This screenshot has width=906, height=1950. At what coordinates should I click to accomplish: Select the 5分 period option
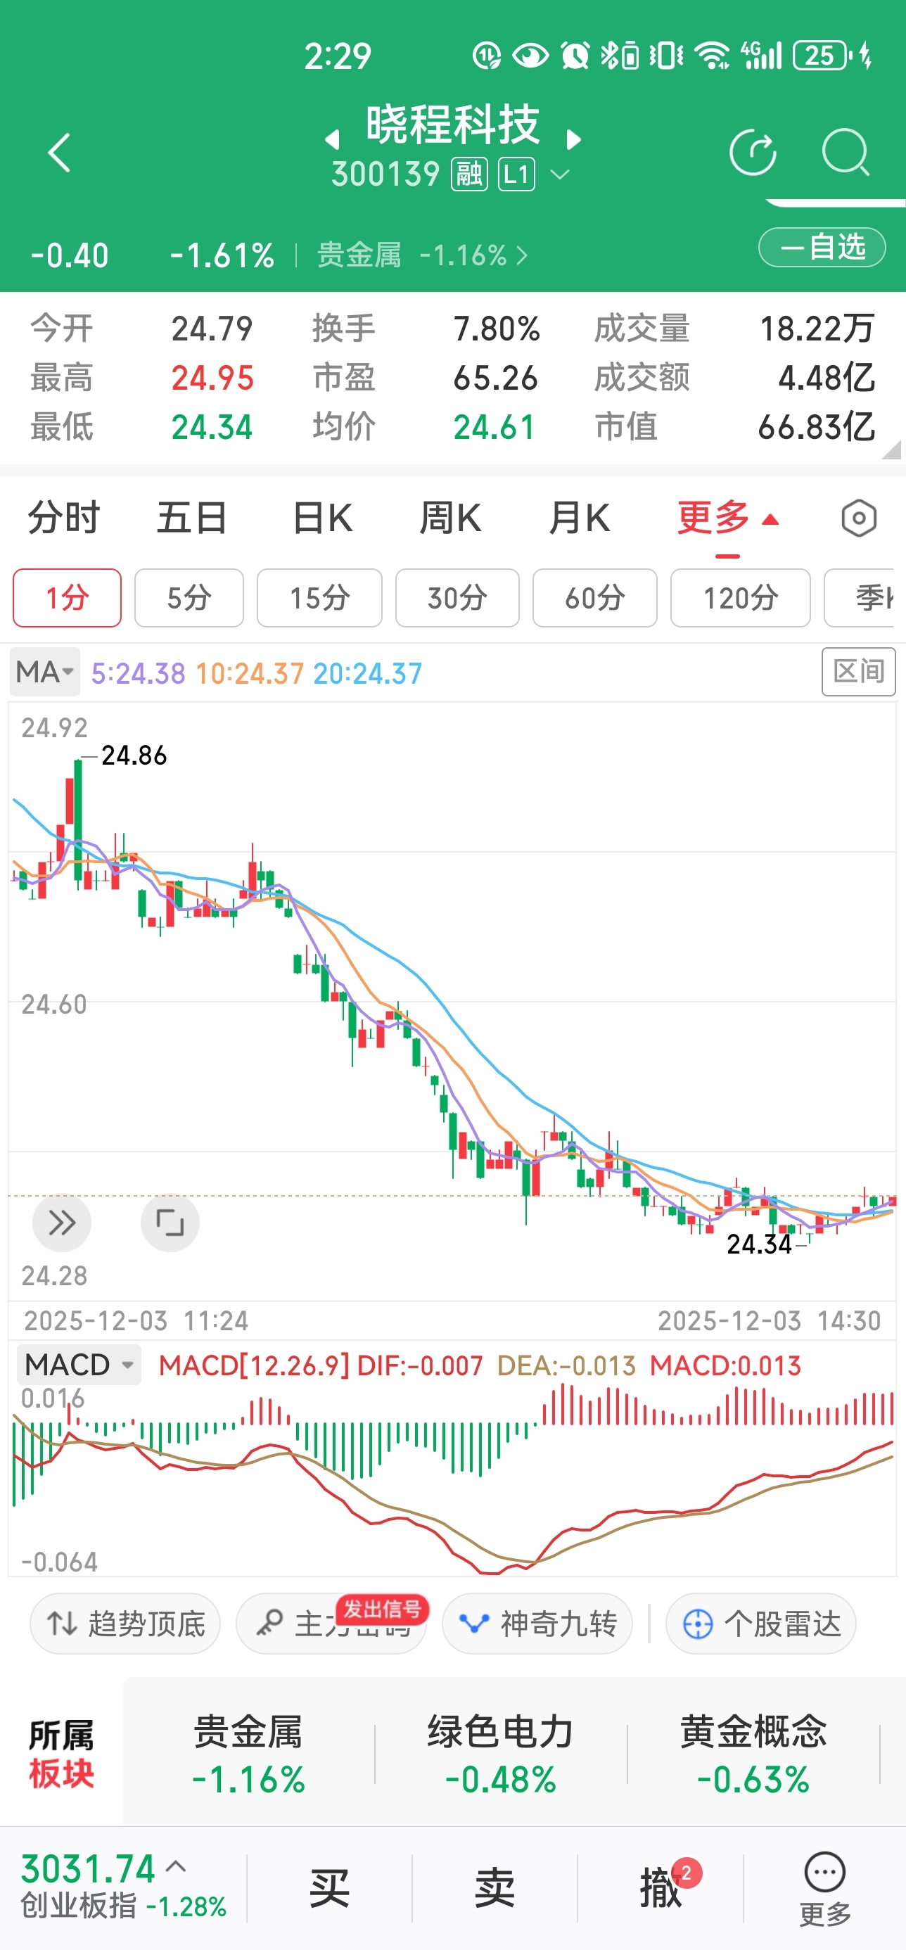[189, 598]
